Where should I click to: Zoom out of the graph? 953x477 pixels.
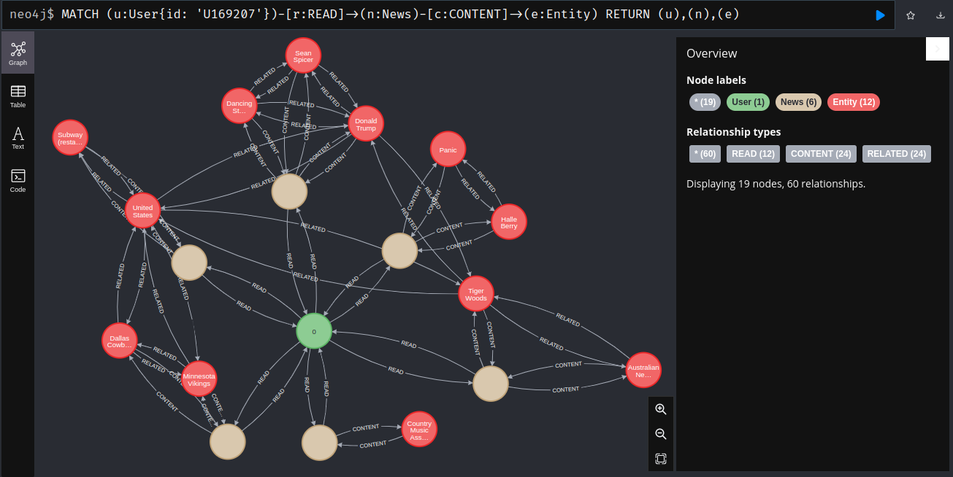[661, 434]
